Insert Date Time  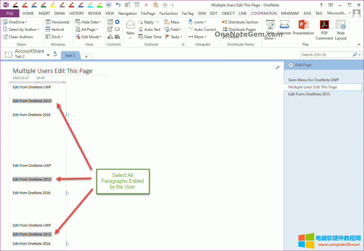tap(150, 37)
